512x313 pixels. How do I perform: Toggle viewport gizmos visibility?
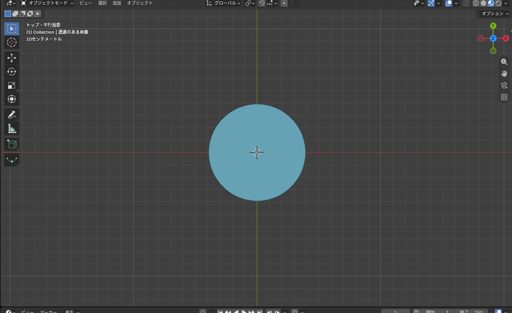(x=431, y=3)
